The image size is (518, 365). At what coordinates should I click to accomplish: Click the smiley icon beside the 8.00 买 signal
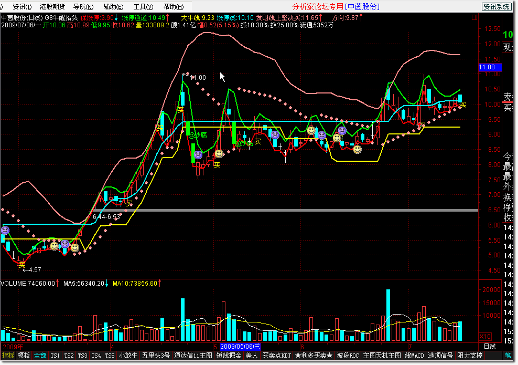(x=219, y=154)
